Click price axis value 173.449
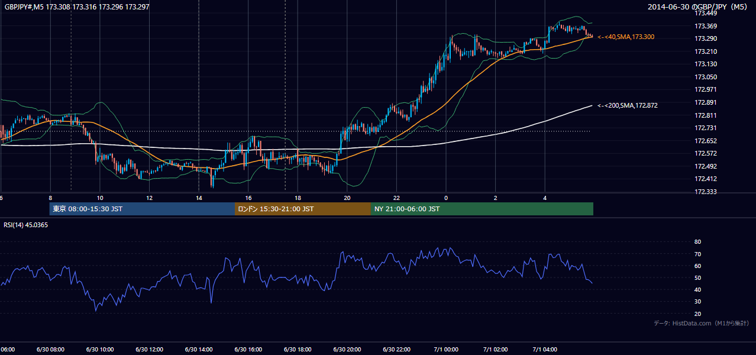Viewport: 756px width, 355px height. coord(706,13)
